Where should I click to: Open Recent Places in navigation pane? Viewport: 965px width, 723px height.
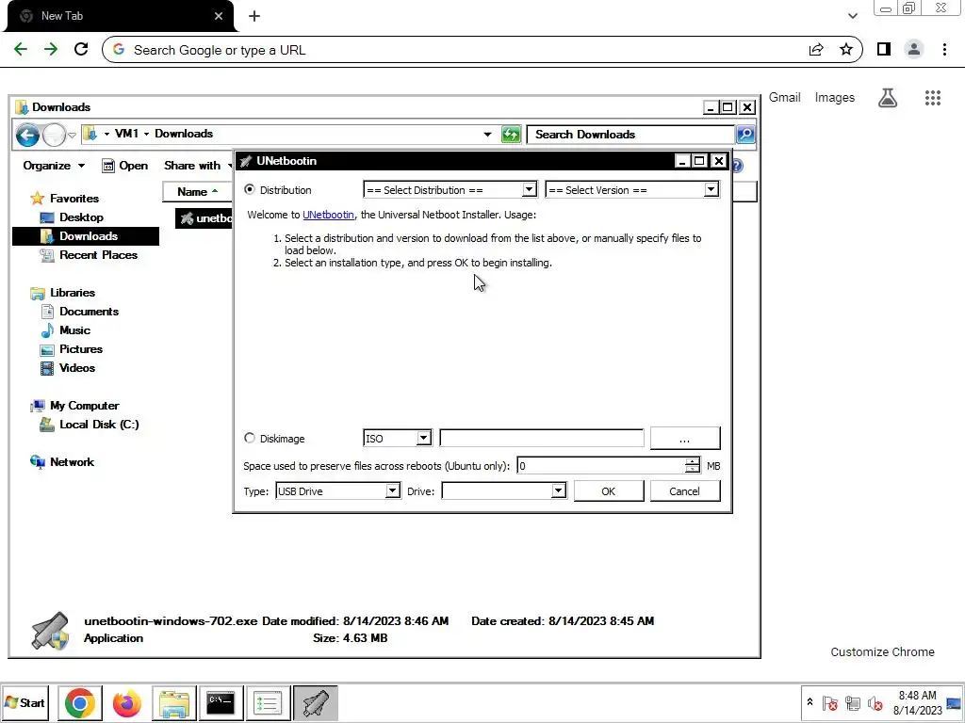(x=88, y=255)
